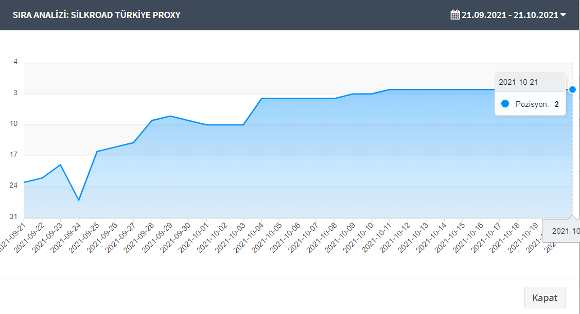Click the x-axis label 2021-10-18
Viewport: 580px width, 314px height.
pos(504,237)
